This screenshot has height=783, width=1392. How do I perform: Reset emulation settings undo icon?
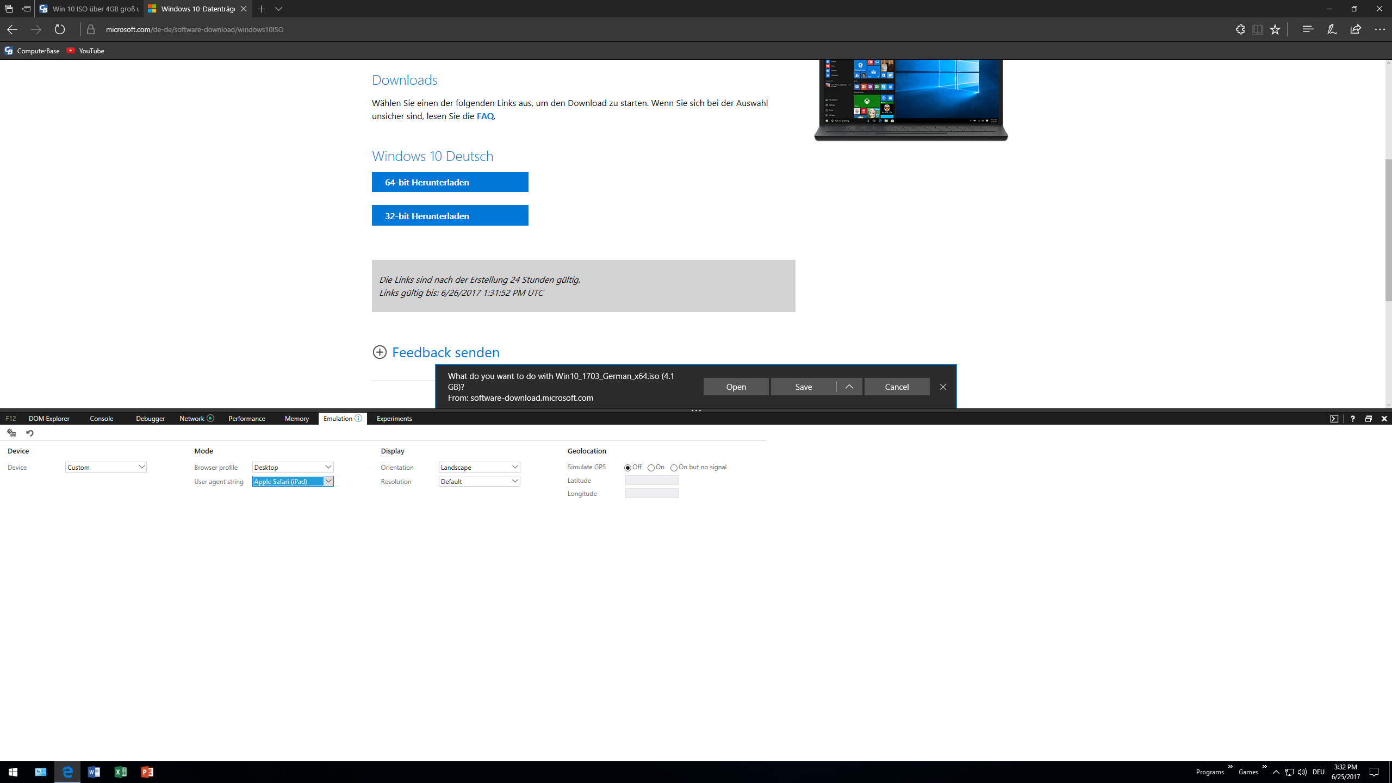(30, 433)
